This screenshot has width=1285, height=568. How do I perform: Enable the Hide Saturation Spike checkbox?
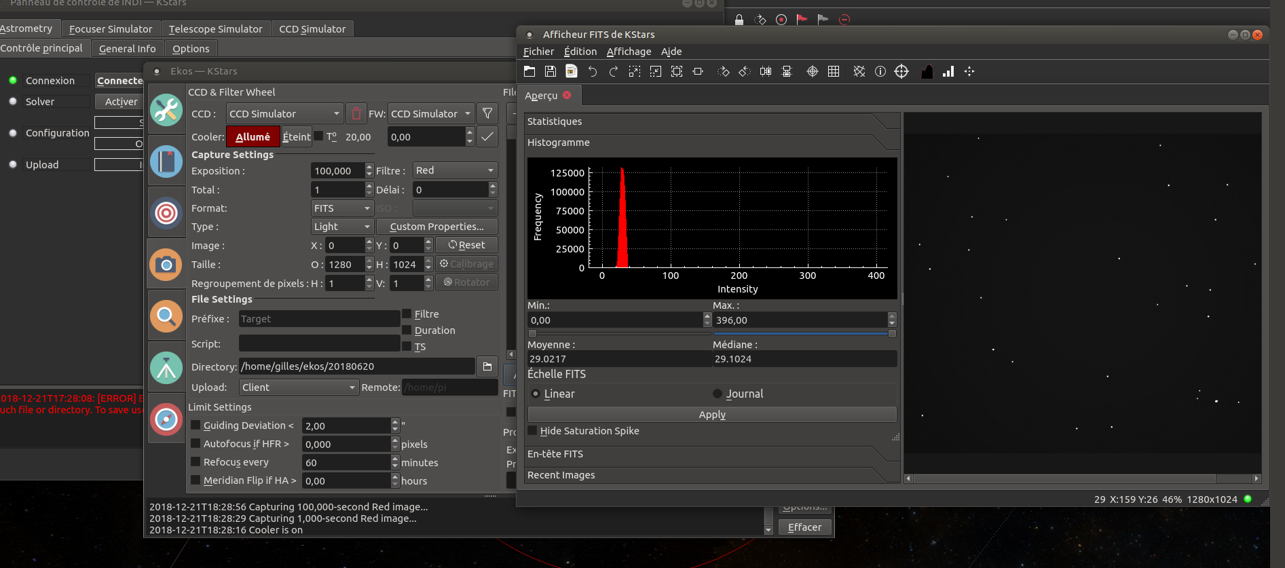click(533, 431)
